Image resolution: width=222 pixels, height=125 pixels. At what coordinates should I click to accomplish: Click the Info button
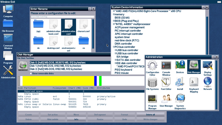click(x=76, y=119)
